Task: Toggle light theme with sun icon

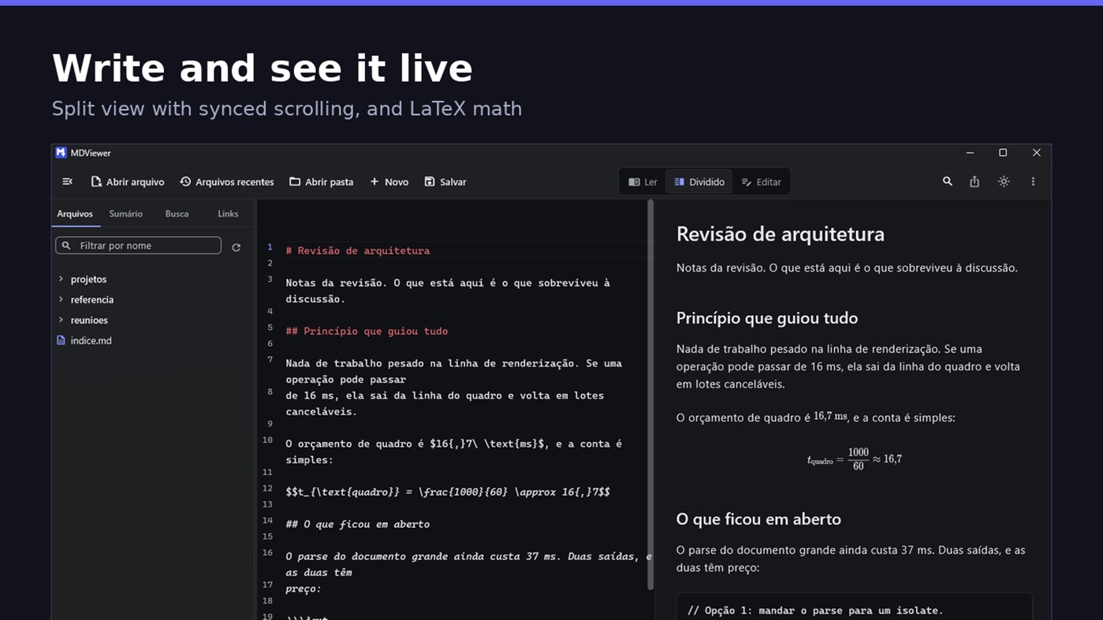Action: (1004, 182)
